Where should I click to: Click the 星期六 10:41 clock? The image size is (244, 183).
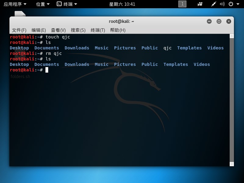pos(122,4)
